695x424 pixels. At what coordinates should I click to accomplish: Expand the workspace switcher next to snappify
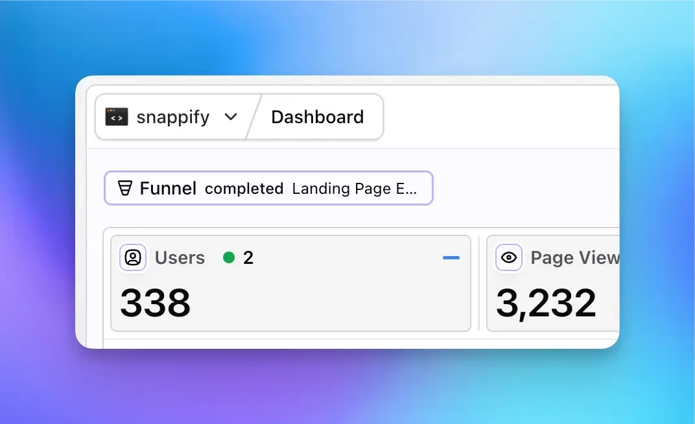pos(231,117)
